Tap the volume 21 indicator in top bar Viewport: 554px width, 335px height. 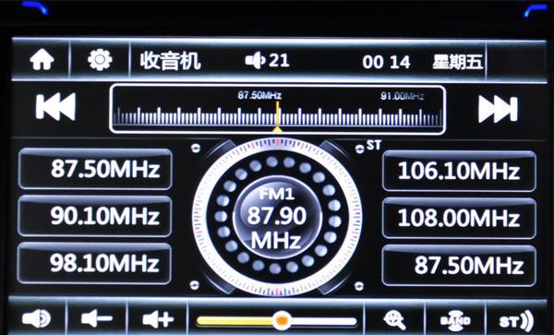(268, 60)
